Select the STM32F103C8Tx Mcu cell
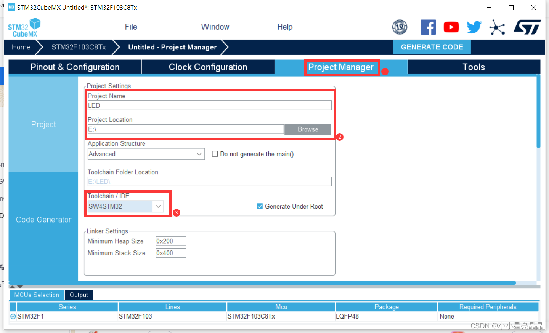 point(281,316)
